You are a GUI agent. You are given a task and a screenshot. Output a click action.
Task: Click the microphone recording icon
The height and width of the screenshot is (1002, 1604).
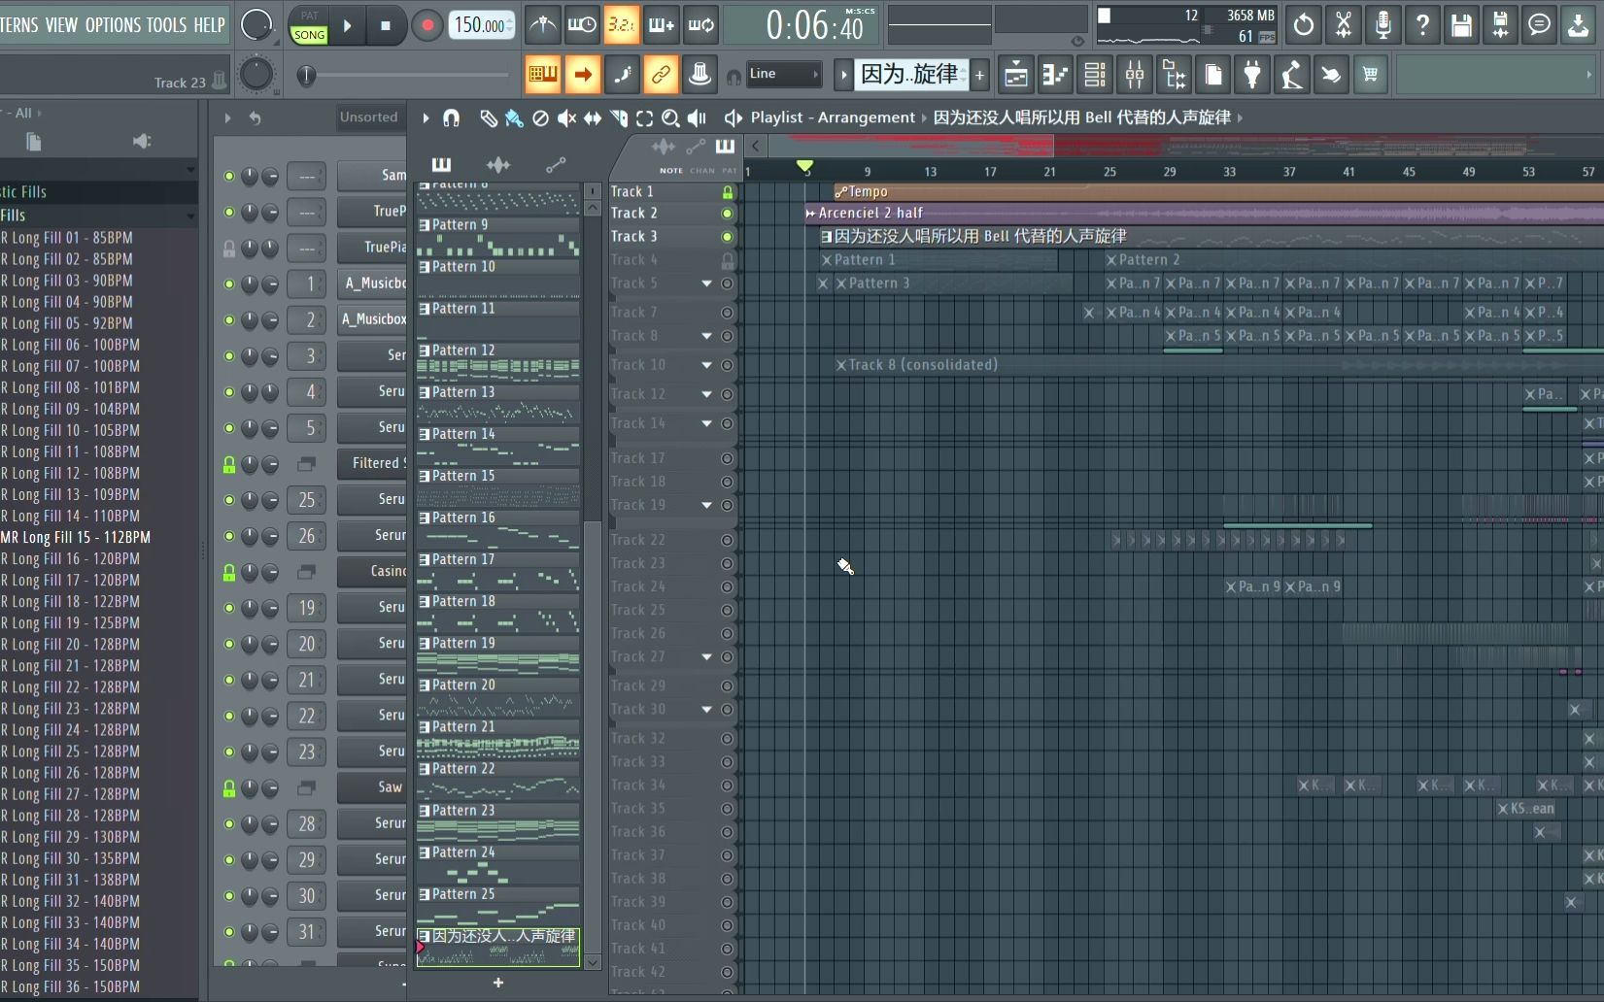pos(1382,26)
